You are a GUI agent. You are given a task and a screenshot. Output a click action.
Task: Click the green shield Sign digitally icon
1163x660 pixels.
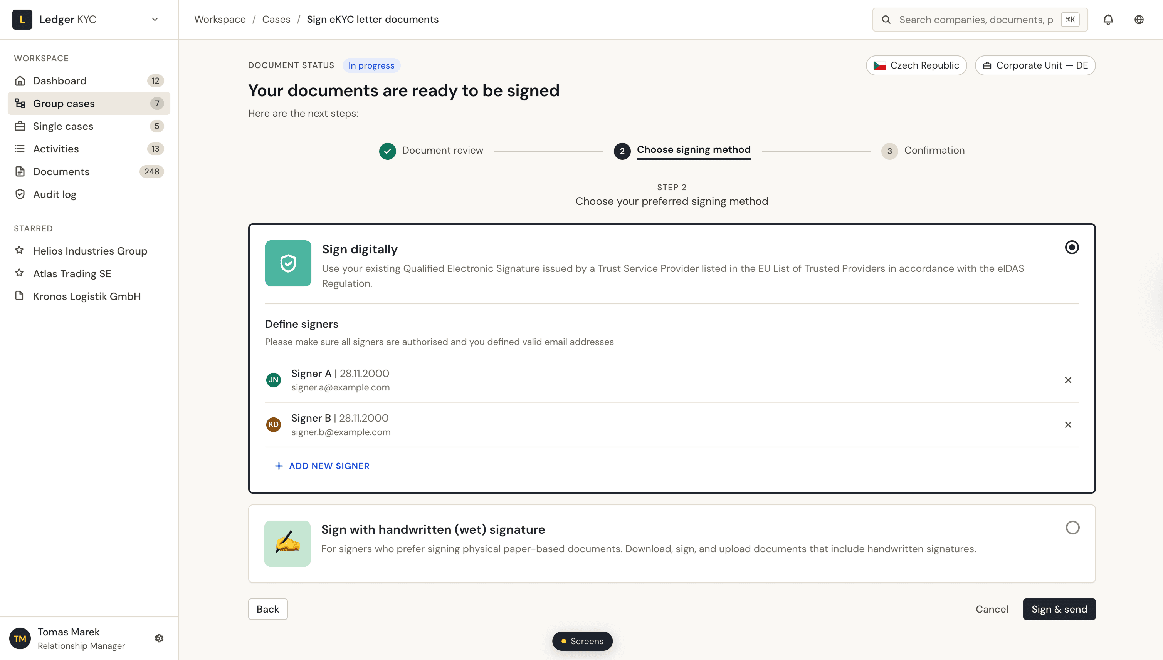click(x=288, y=263)
